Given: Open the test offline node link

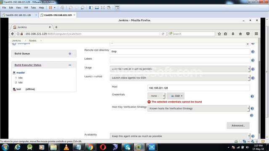Looking at the screenshot, I should tap(18, 89).
